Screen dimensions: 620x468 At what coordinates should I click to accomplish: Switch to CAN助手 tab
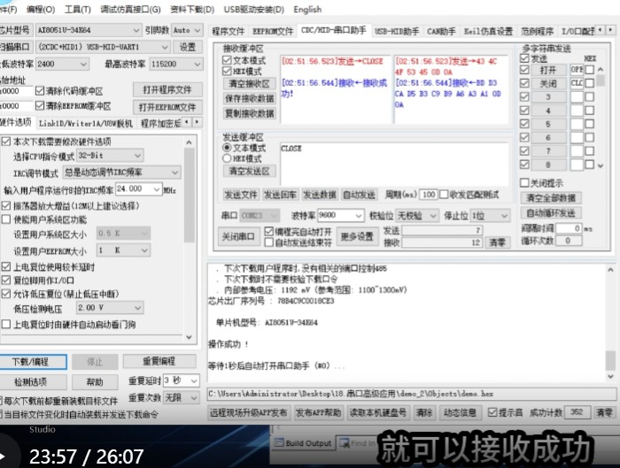coord(441,31)
